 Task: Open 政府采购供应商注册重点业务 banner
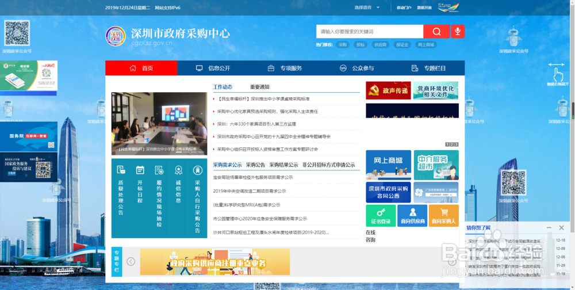(215, 262)
